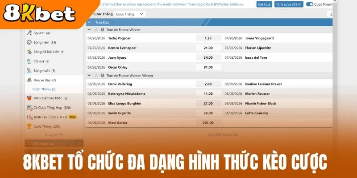The width and height of the screenshot is (357, 178).
Task: Star the Tour de France Women Winner event
Action: tap(96, 76)
